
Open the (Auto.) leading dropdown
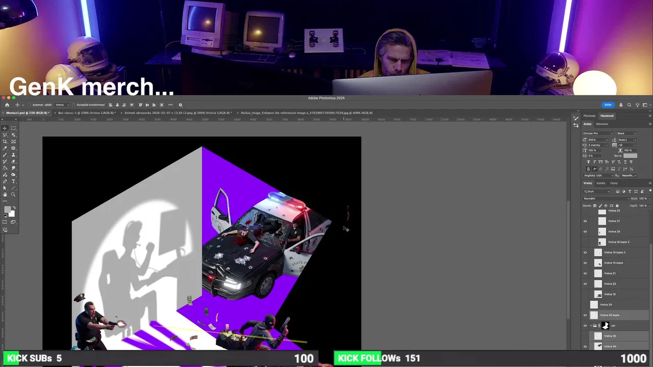[x=635, y=140]
